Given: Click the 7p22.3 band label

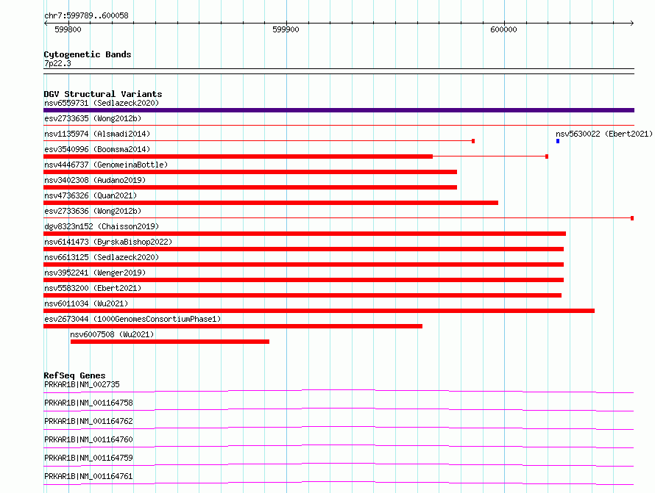Looking at the screenshot, I should click(57, 63).
